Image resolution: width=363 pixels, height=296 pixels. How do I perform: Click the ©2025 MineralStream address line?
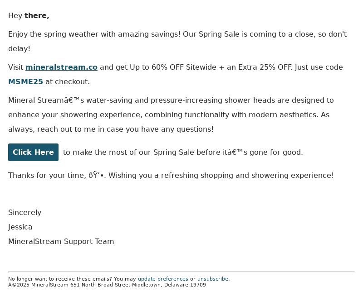click(107, 285)
